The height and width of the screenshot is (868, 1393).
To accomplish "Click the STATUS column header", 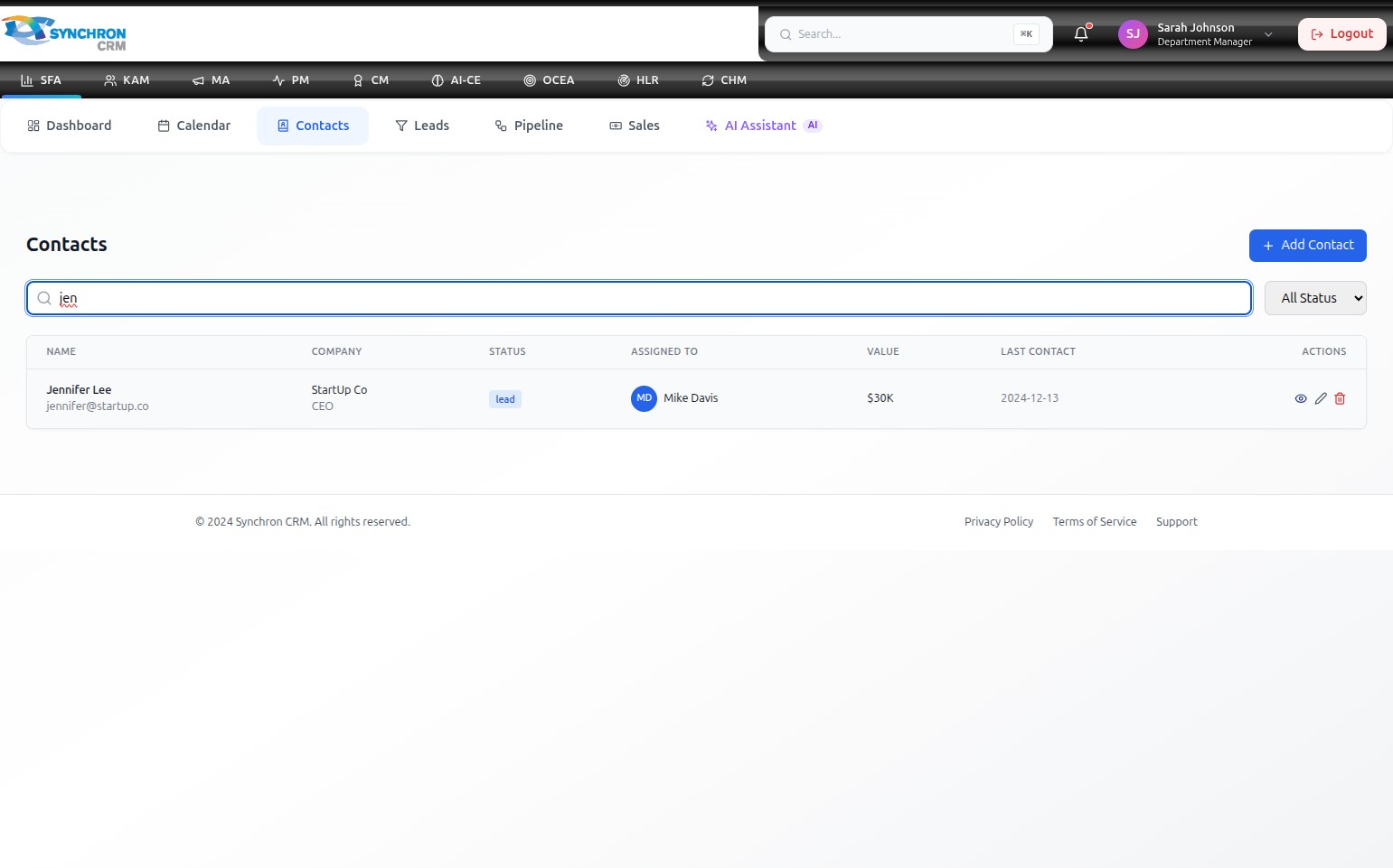I will [507, 351].
